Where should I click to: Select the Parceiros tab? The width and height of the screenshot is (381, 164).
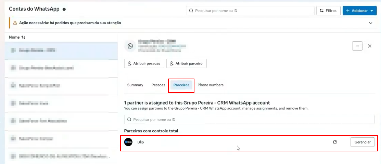[x=181, y=85]
